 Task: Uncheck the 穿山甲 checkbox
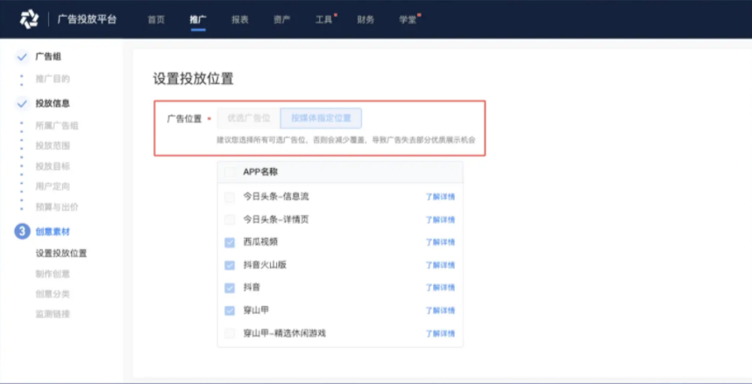point(230,311)
